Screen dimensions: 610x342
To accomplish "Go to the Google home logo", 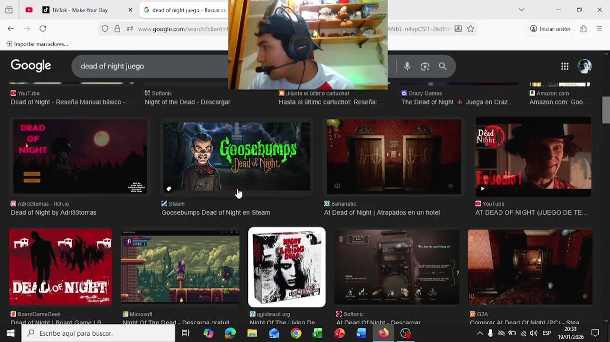I will click(x=31, y=66).
